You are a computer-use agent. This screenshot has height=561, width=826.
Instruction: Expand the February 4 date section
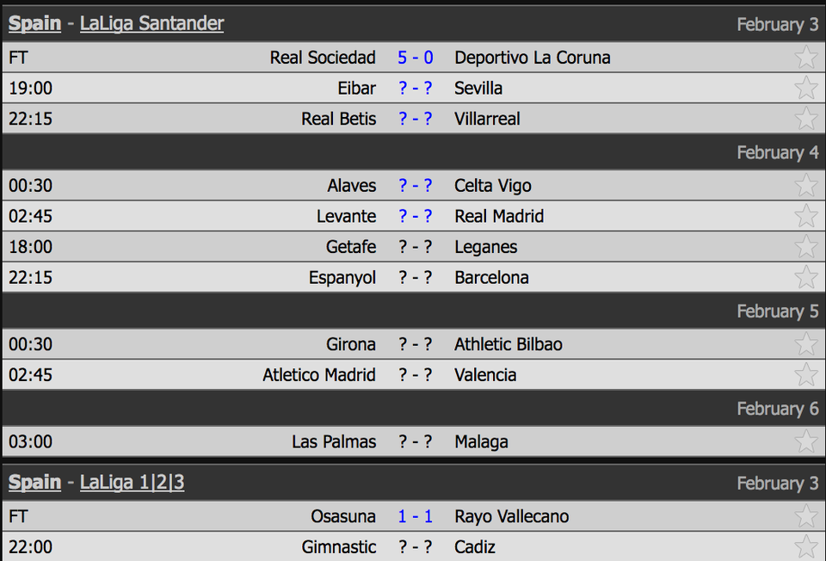pyautogui.click(x=778, y=152)
